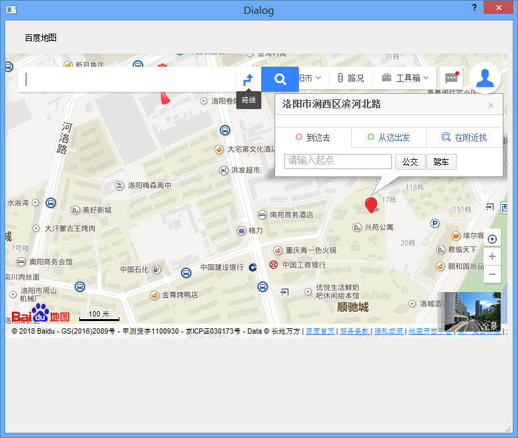Zoom in with the plus button
Image resolution: width=518 pixels, height=438 pixels.
click(x=492, y=256)
